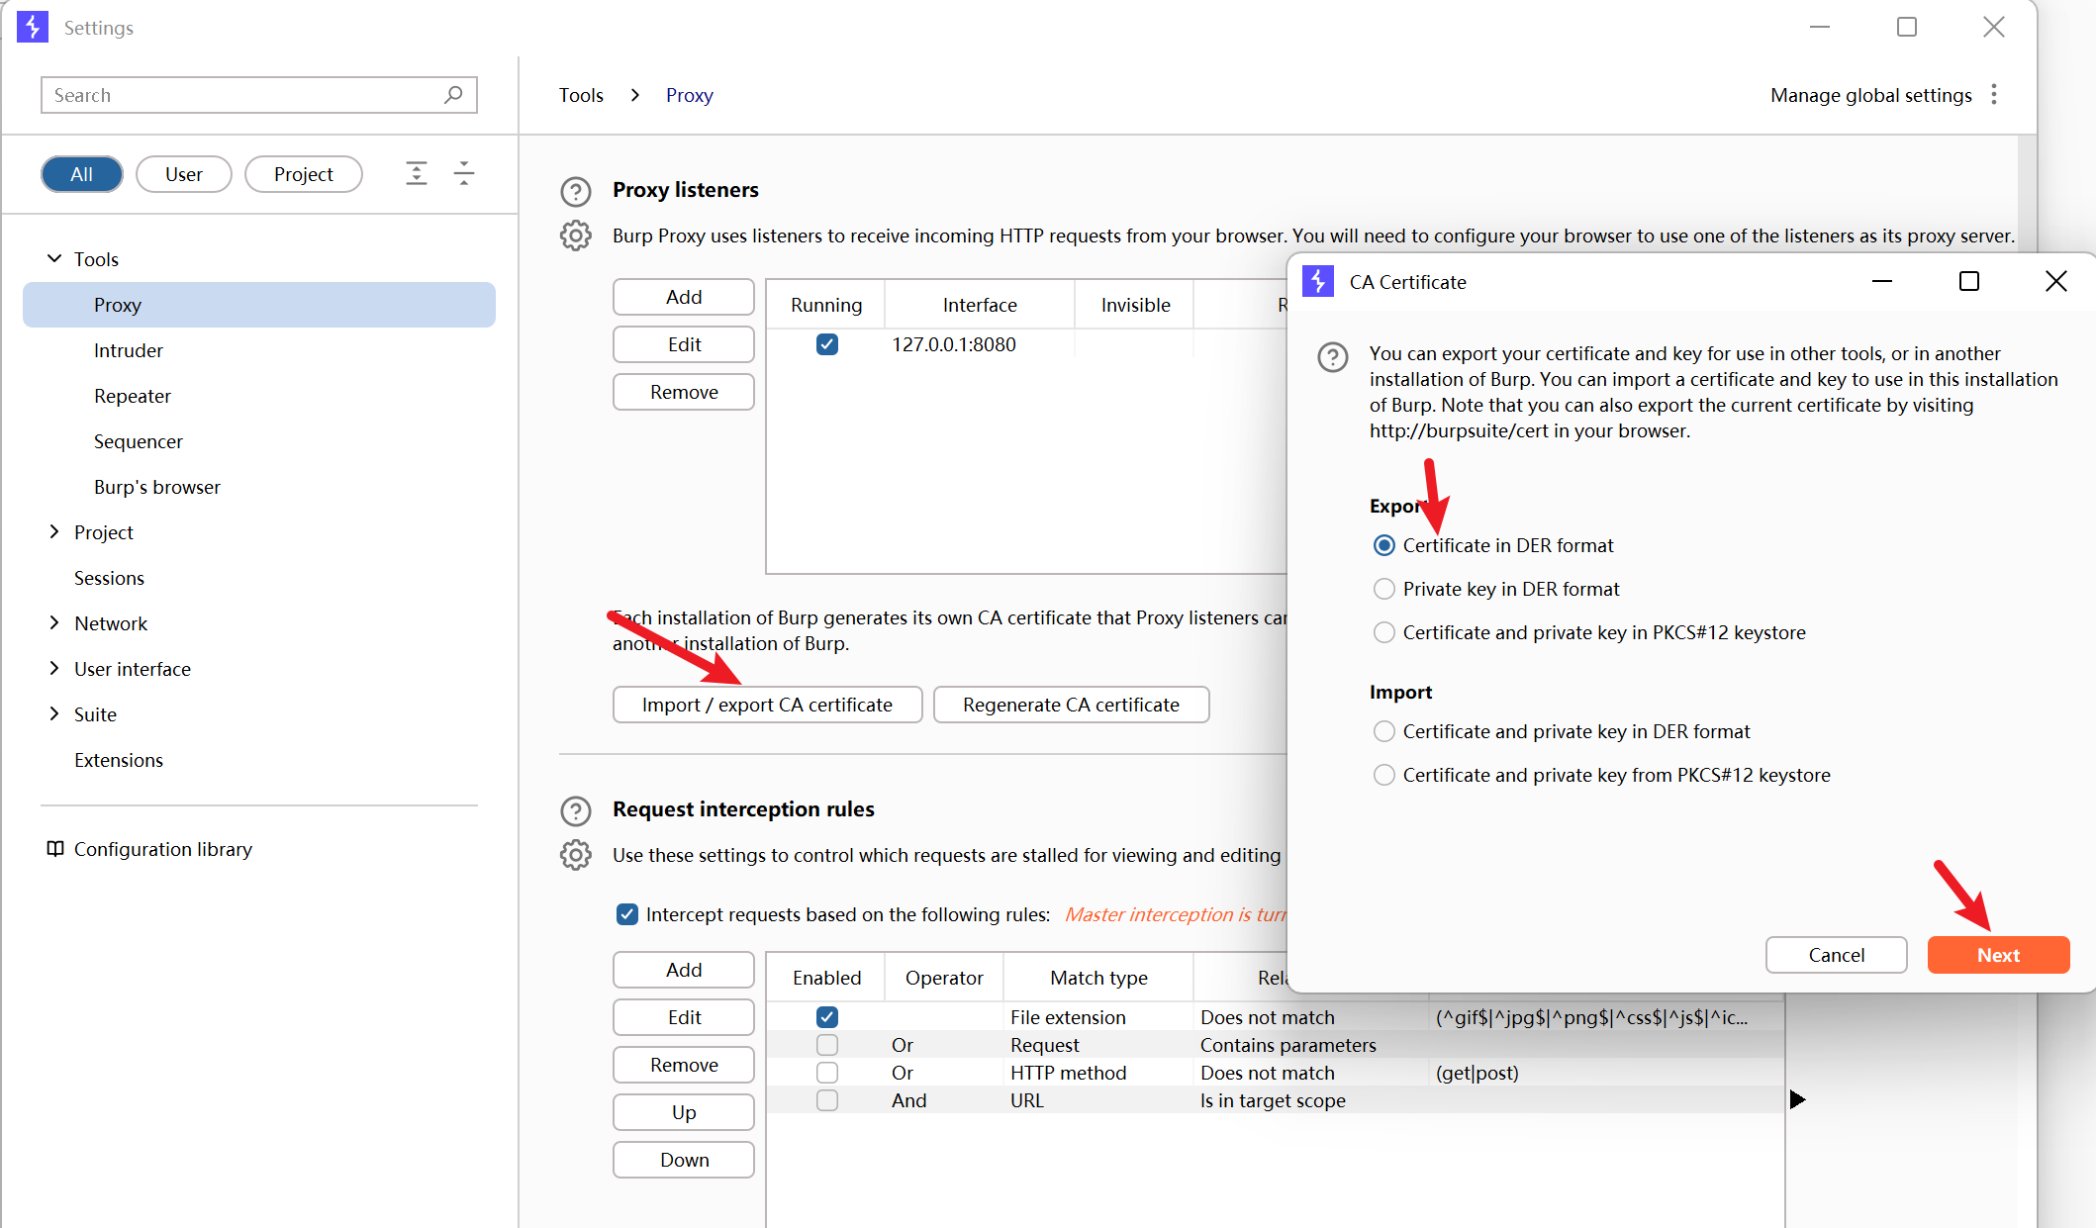The width and height of the screenshot is (2096, 1228).
Task: Click the Burp logo in CA Certificate dialog
Action: pyautogui.click(x=1318, y=282)
